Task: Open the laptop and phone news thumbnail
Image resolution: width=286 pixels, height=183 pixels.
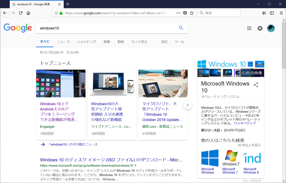Action: 112,83
